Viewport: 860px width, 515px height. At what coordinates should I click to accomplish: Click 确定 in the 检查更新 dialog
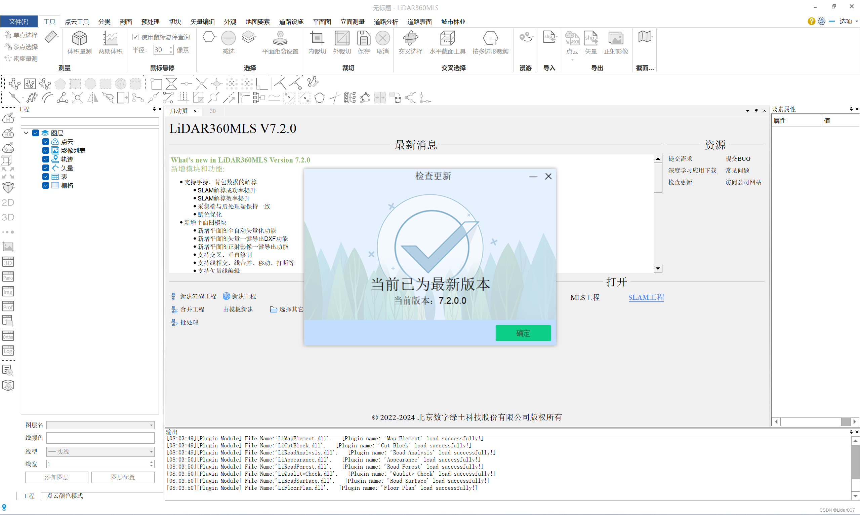click(x=523, y=333)
